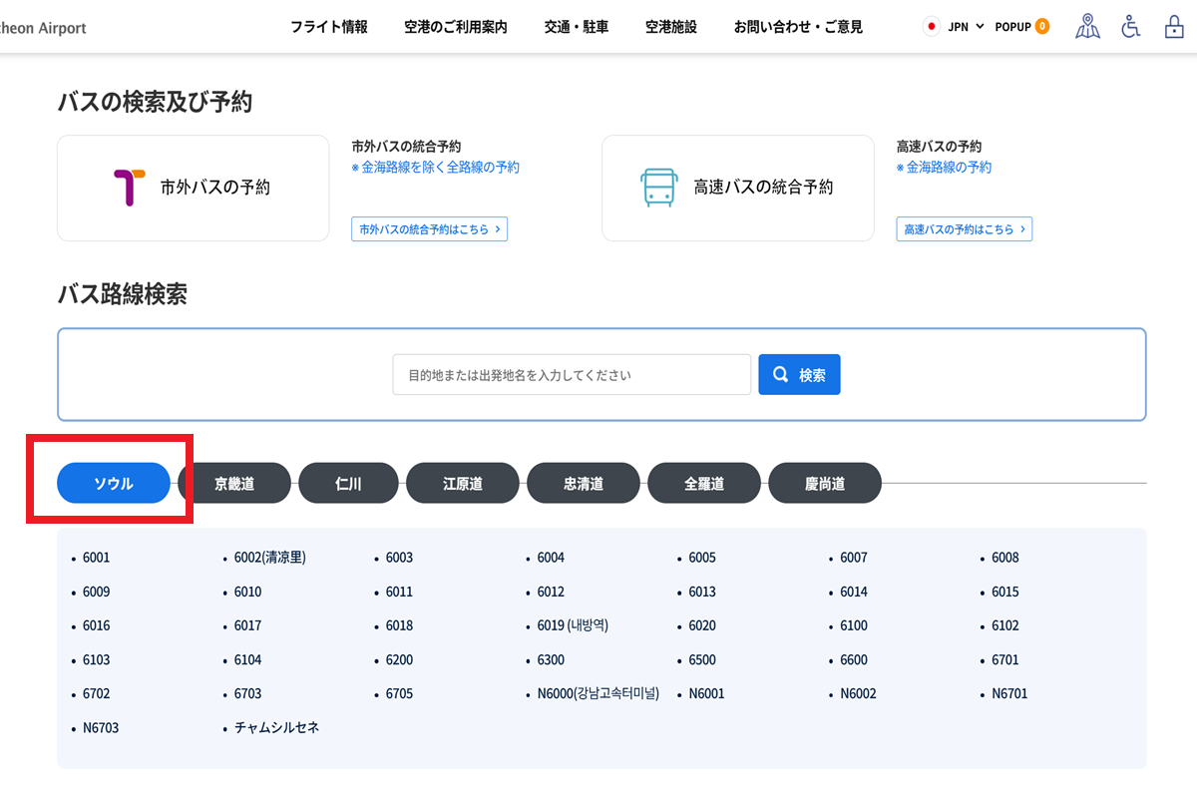Select the 慶尚道 region tab
Viewport: 1197px width, 798px height.
tap(825, 484)
